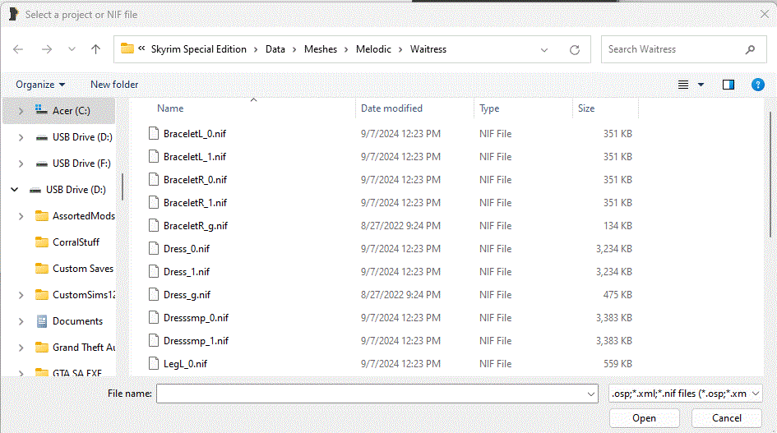Open the Custom Saves folder
The image size is (777, 433).
[83, 269]
